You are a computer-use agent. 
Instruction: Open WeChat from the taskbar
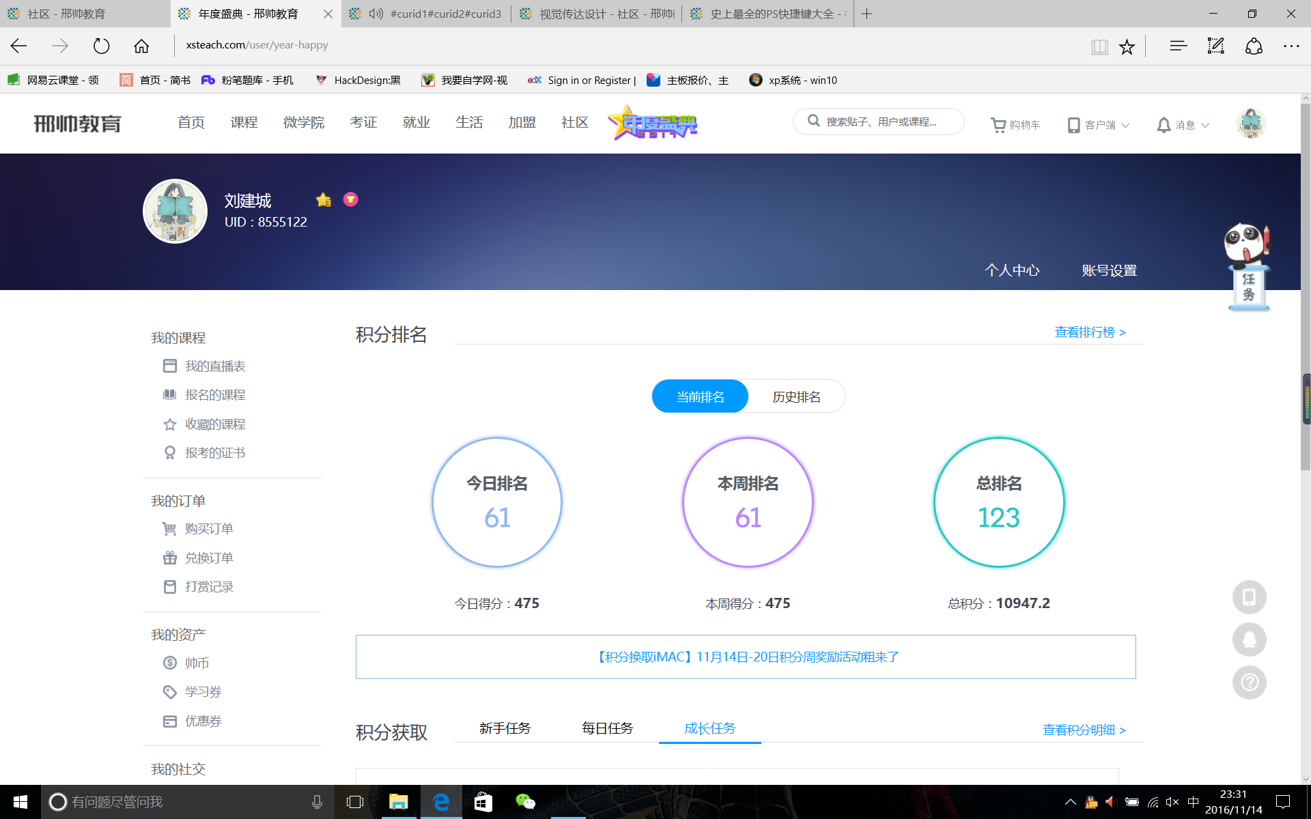(525, 802)
